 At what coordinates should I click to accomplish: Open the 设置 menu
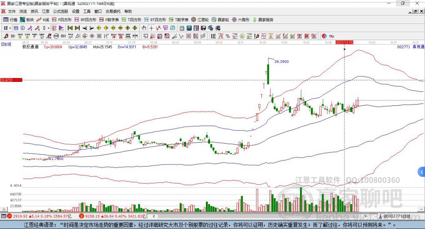pyautogui.click(x=76, y=11)
